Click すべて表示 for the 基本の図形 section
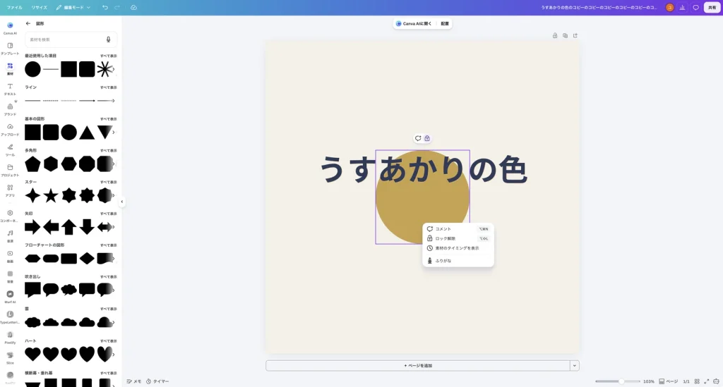The width and height of the screenshot is (723, 387). click(108, 119)
